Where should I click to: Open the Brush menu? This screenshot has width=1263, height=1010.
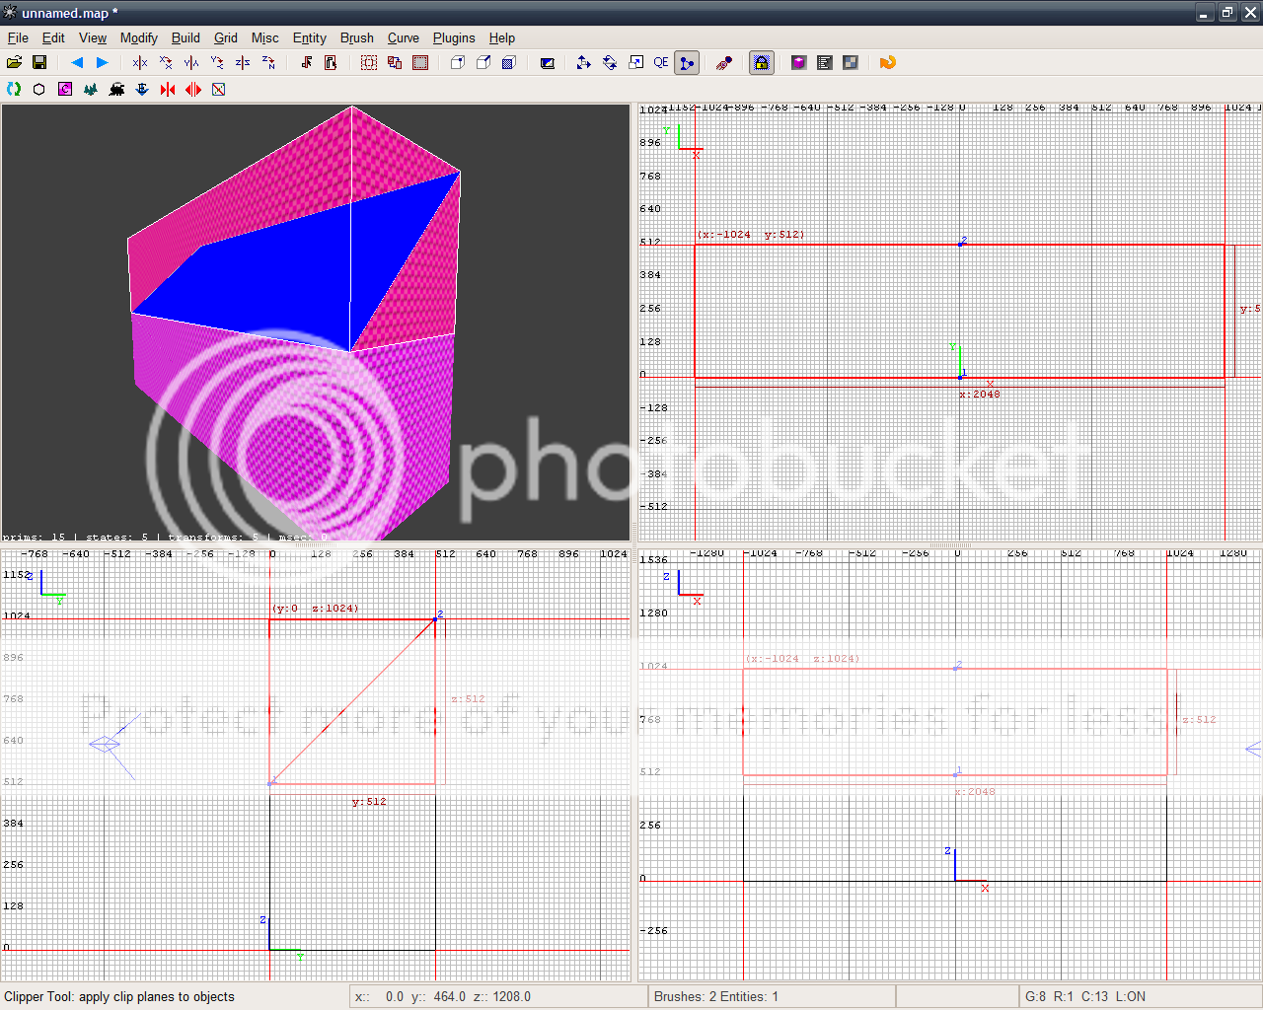[356, 37]
